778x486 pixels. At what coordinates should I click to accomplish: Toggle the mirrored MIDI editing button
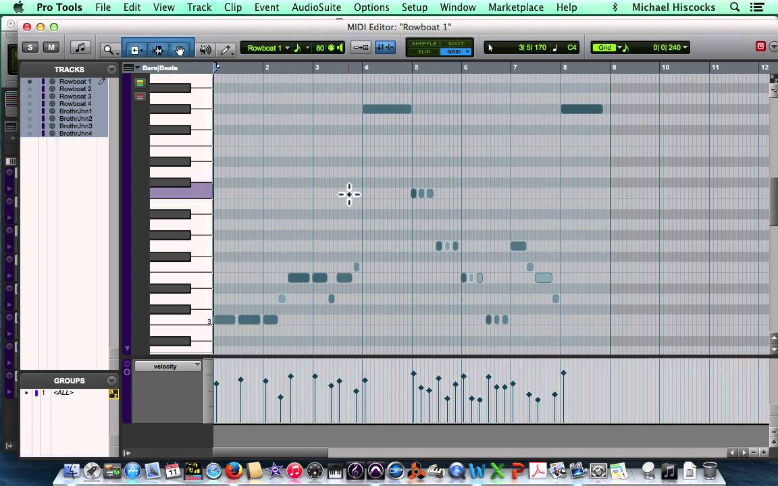386,47
